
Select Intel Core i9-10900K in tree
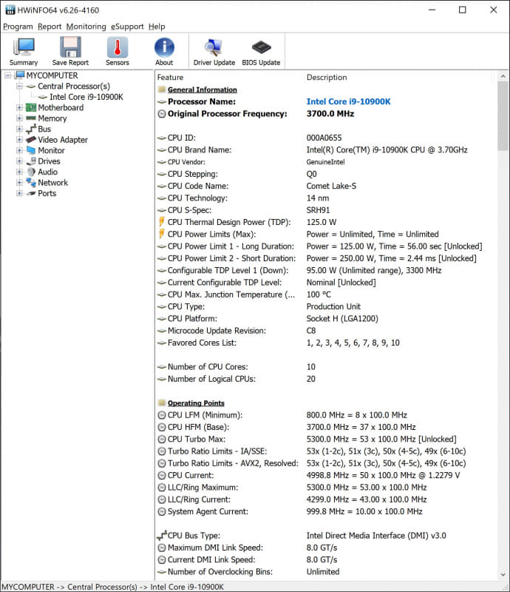86,97
